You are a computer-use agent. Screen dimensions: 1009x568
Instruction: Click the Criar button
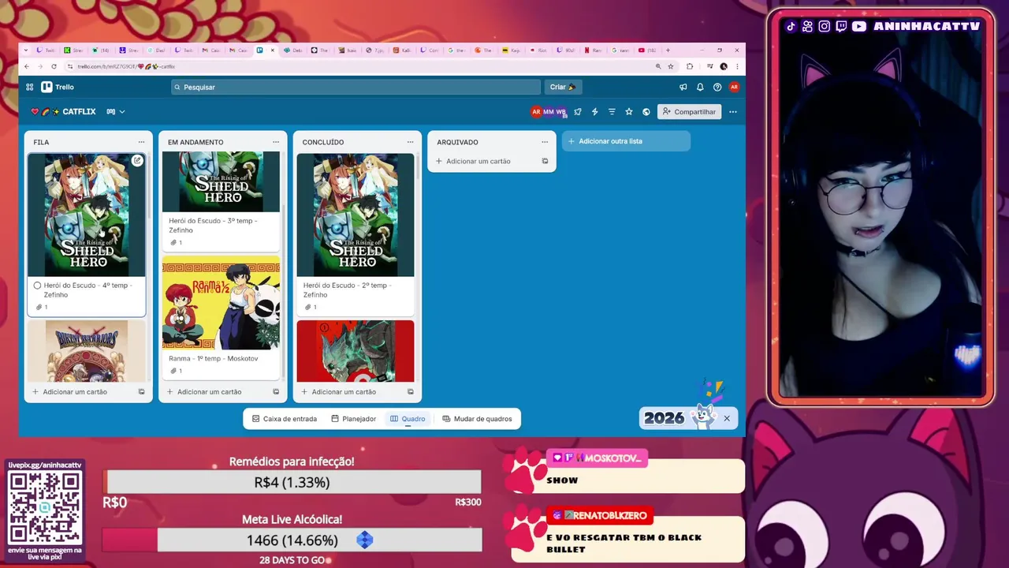click(563, 87)
